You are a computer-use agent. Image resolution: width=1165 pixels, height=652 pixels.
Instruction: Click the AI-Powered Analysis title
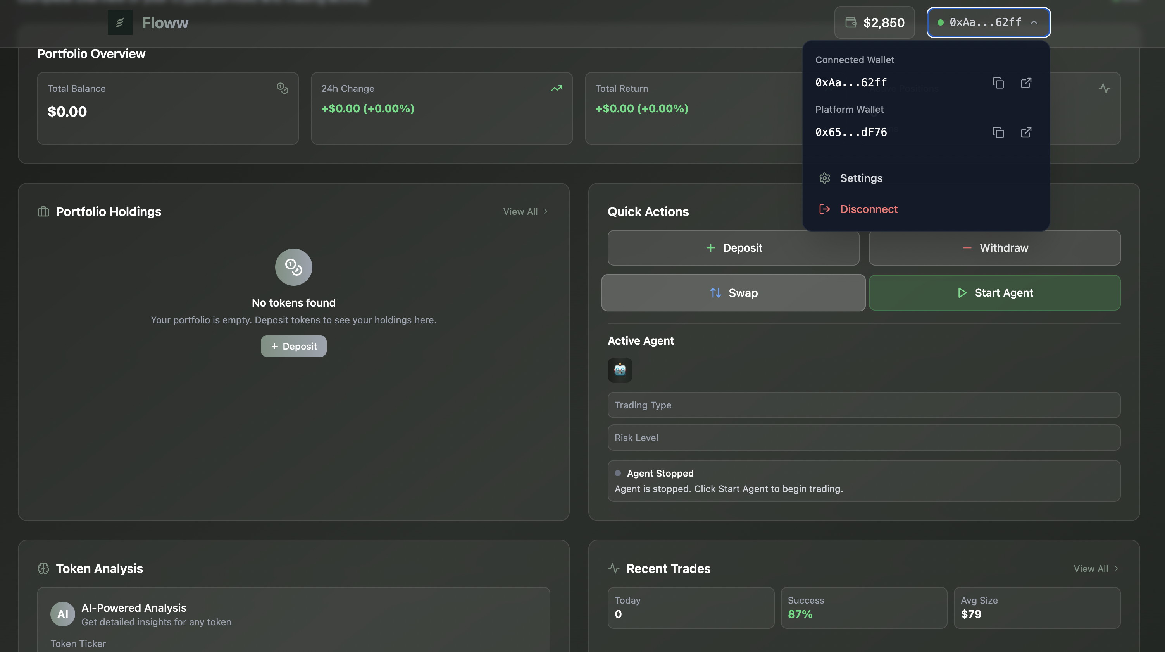coord(134,608)
